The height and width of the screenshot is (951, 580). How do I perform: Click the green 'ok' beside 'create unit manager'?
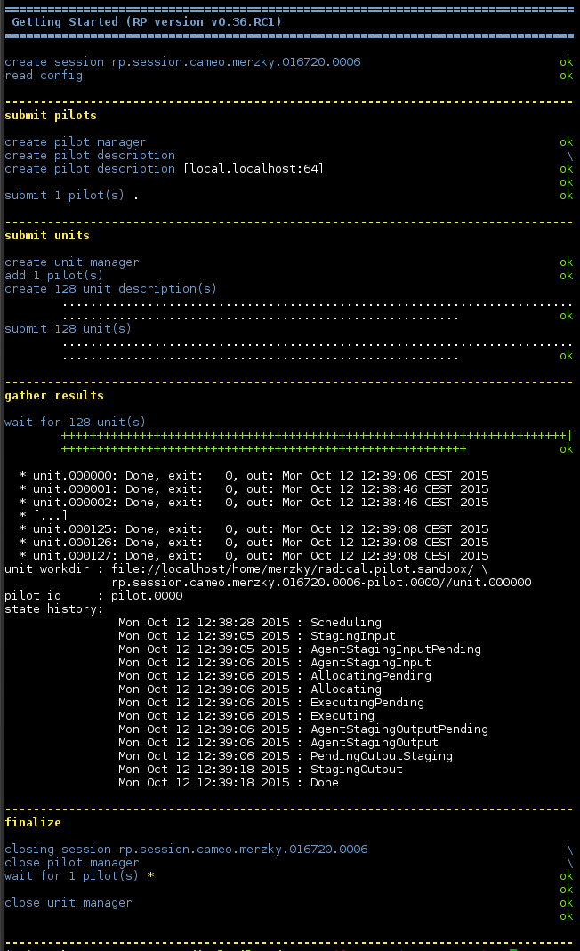pyautogui.click(x=566, y=262)
